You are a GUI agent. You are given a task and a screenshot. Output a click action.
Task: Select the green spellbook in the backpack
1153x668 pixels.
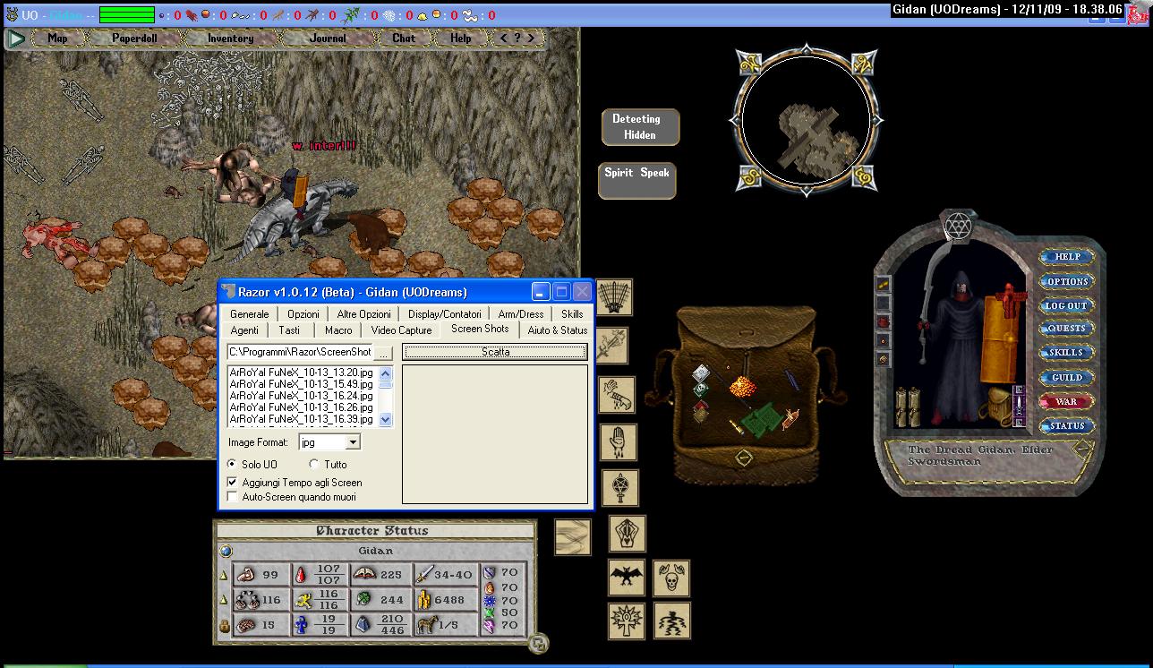coord(760,420)
